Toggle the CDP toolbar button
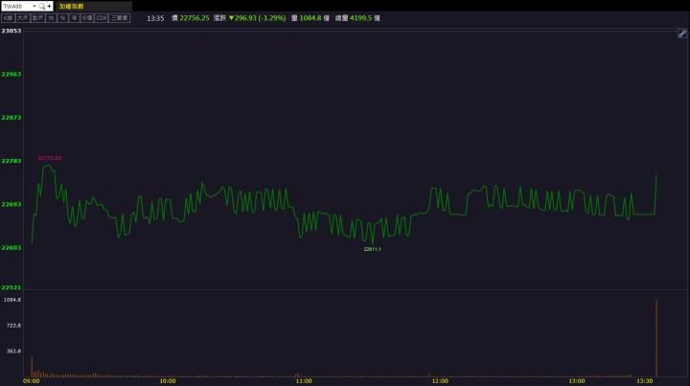Viewport: 690px width, 386px height. click(102, 18)
